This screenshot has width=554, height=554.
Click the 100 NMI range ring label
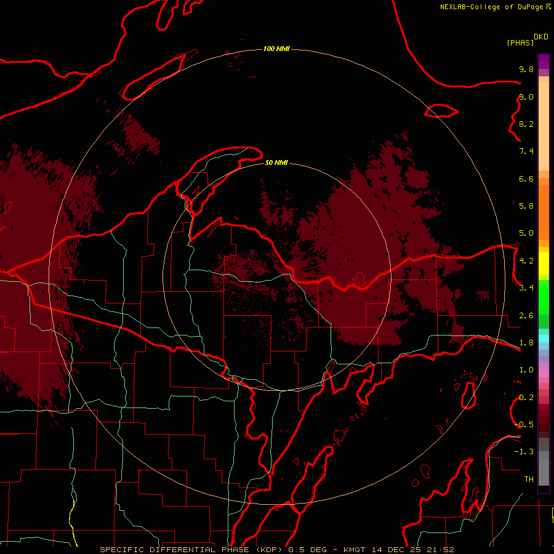pyautogui.click(x=276, y=49)
